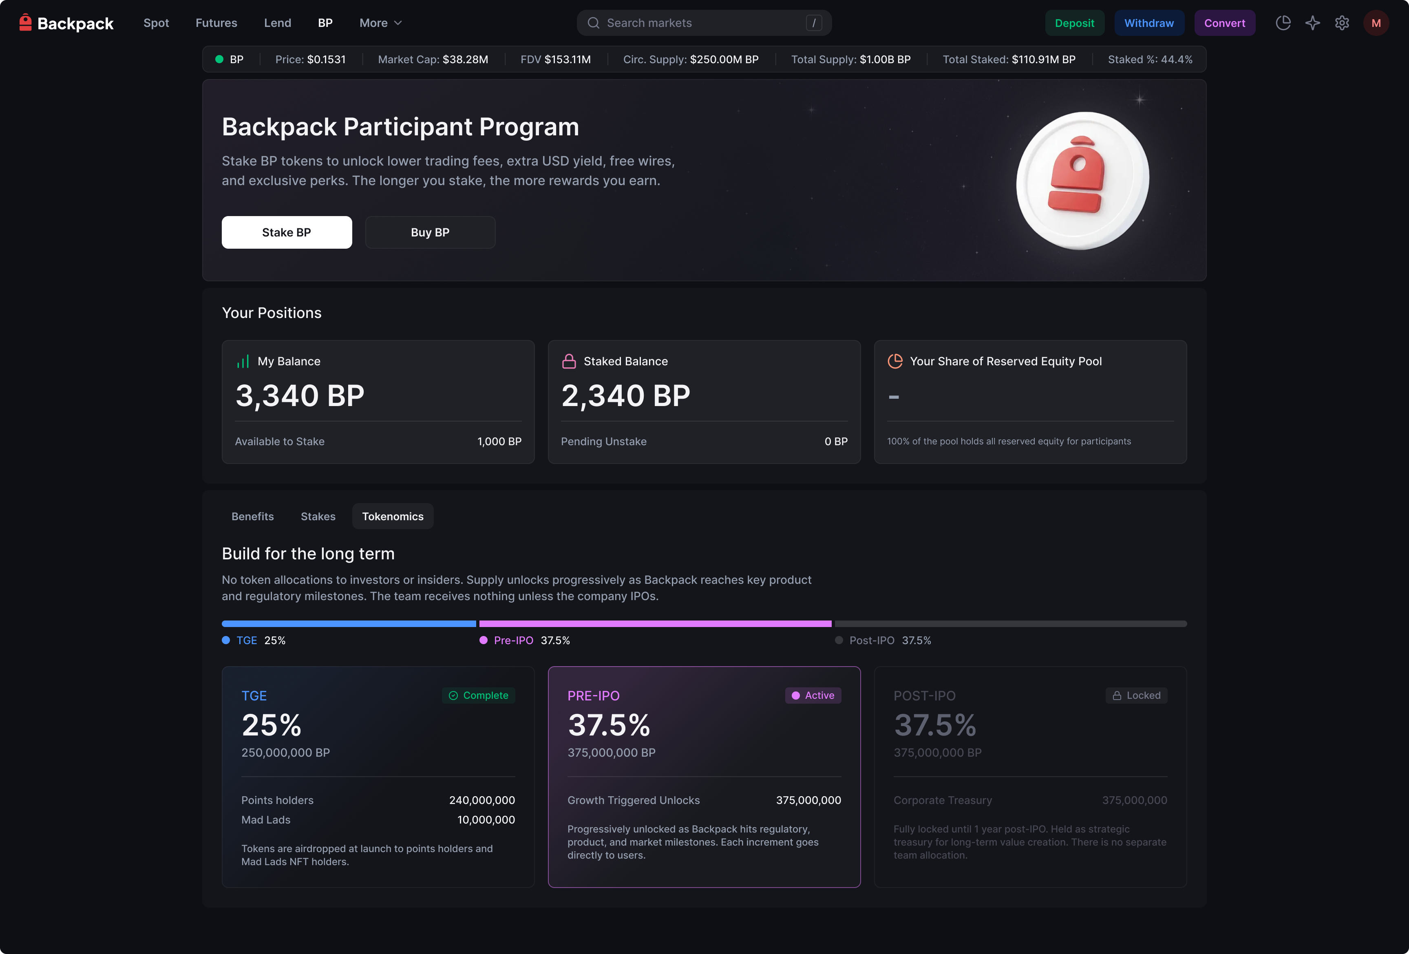
Task: Click the pink Pre-IPO progress bar segment
Action: (x=656, y=624)
